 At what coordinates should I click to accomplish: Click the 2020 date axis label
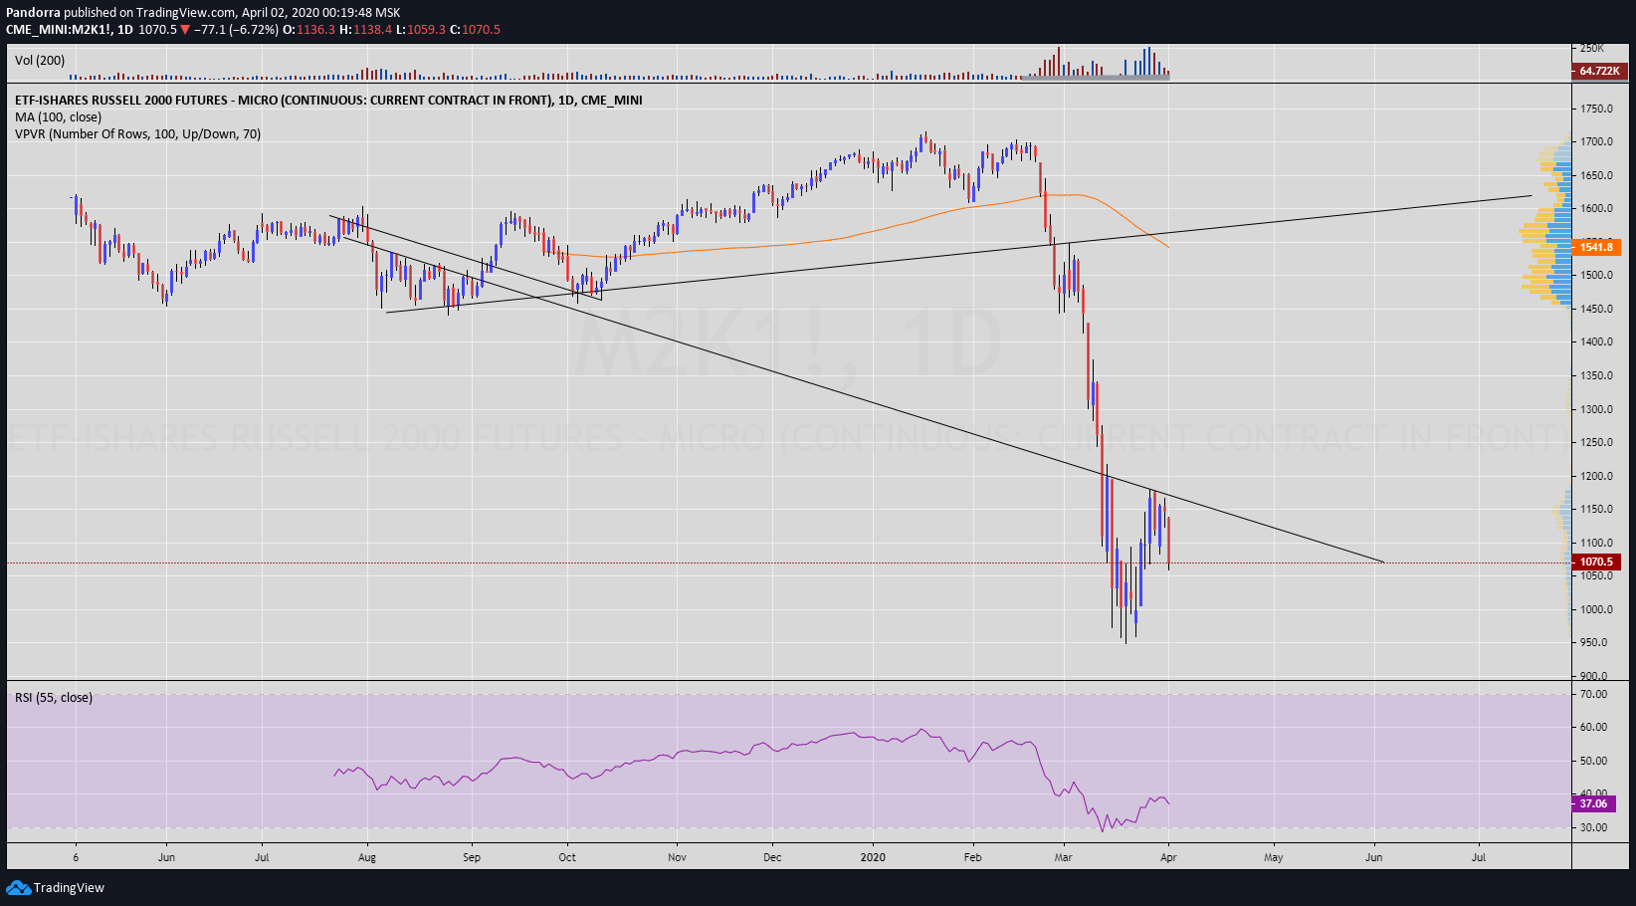pos(873,857)
